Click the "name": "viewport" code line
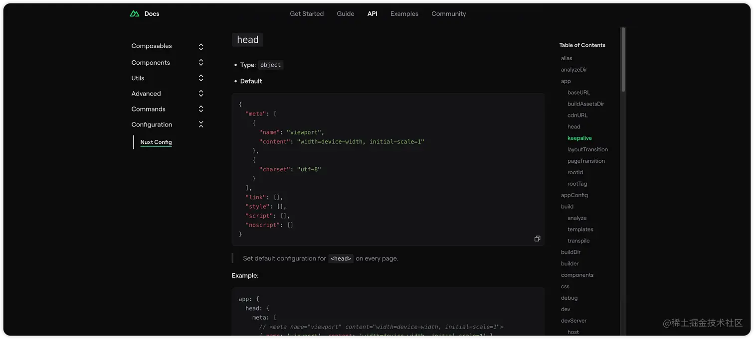The width and height of the screenshot is (754, 339). (x=292, y=132)
